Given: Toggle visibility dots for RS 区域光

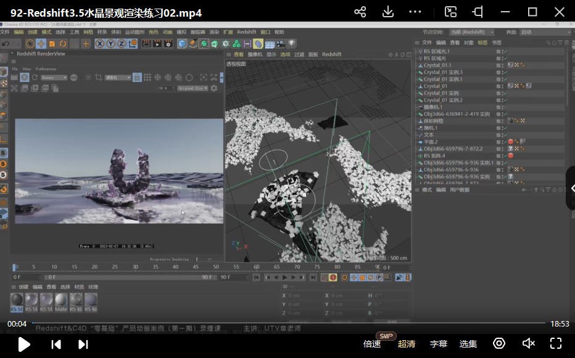Looking at the screenshot, I should point(501,59).
